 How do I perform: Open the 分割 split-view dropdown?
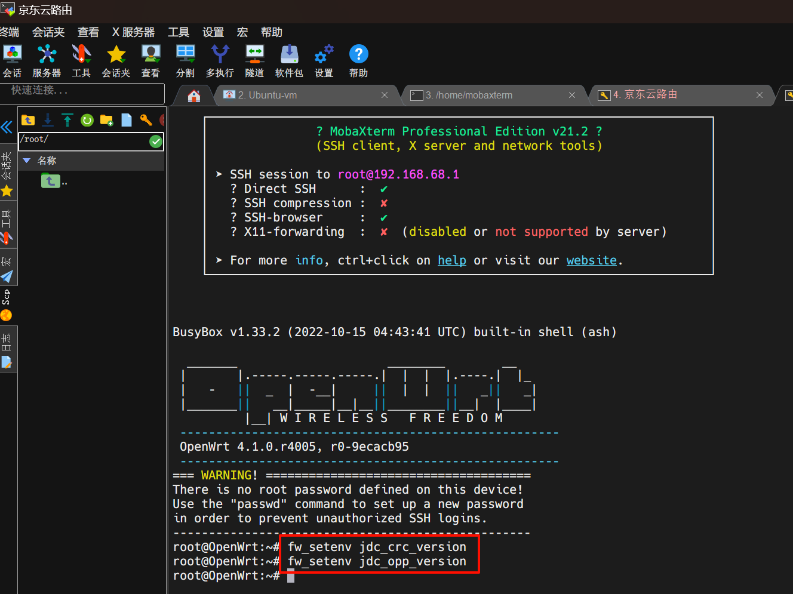pyautogui.click(x=185, y=60)
